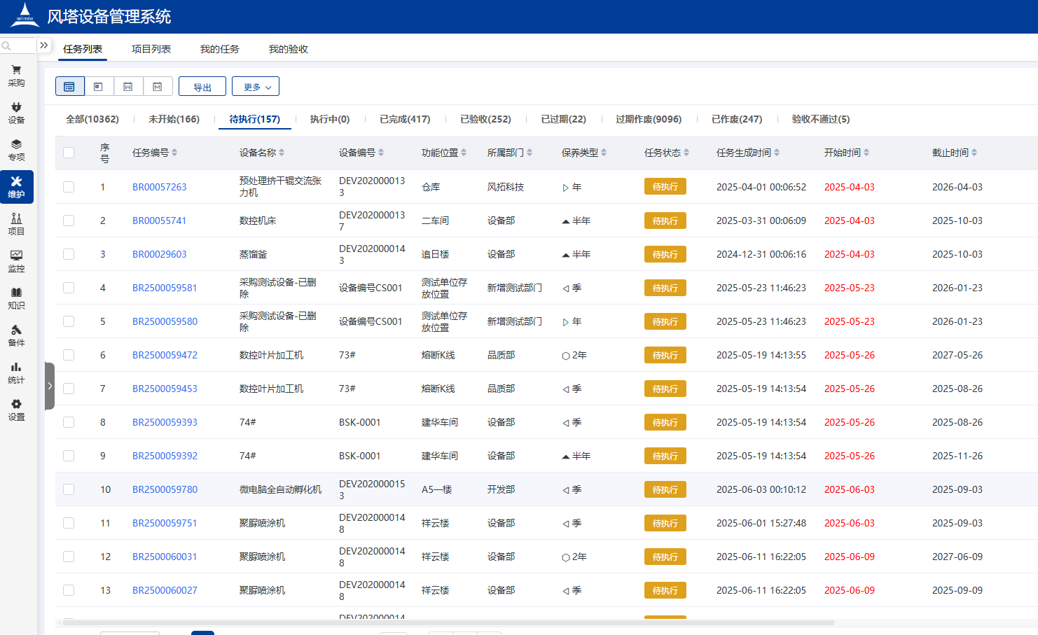The height and width of the screenshot is (635, 1038).
Task: Check the checkbox for row 10
Action: (69, 489)
